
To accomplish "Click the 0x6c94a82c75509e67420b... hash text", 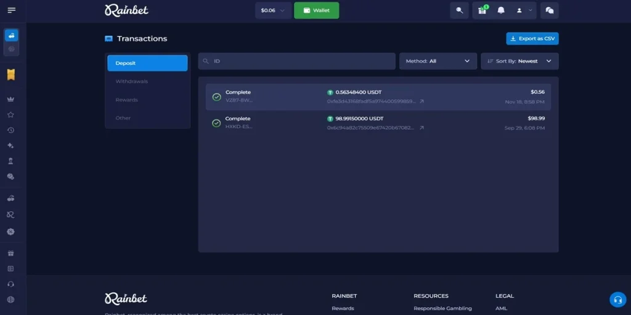I will pyautogui.click(x=370, y=128).
